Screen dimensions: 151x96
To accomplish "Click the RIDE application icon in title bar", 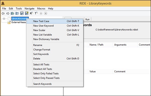I will [x=3, y=4].
